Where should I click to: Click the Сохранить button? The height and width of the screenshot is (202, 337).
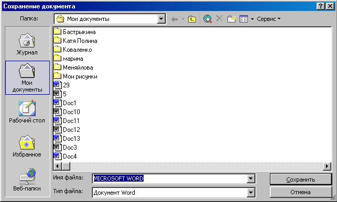pyautogui.click(x=301, y=179)
